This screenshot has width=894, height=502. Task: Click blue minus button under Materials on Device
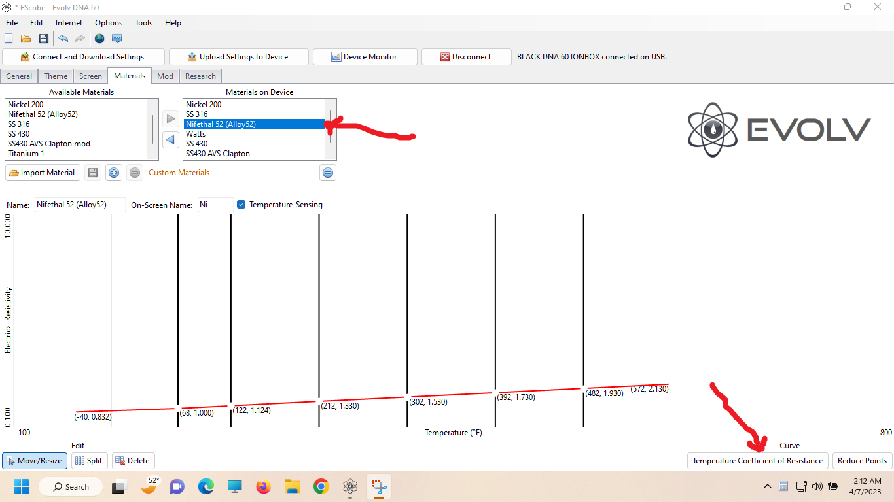click(328, 173)
